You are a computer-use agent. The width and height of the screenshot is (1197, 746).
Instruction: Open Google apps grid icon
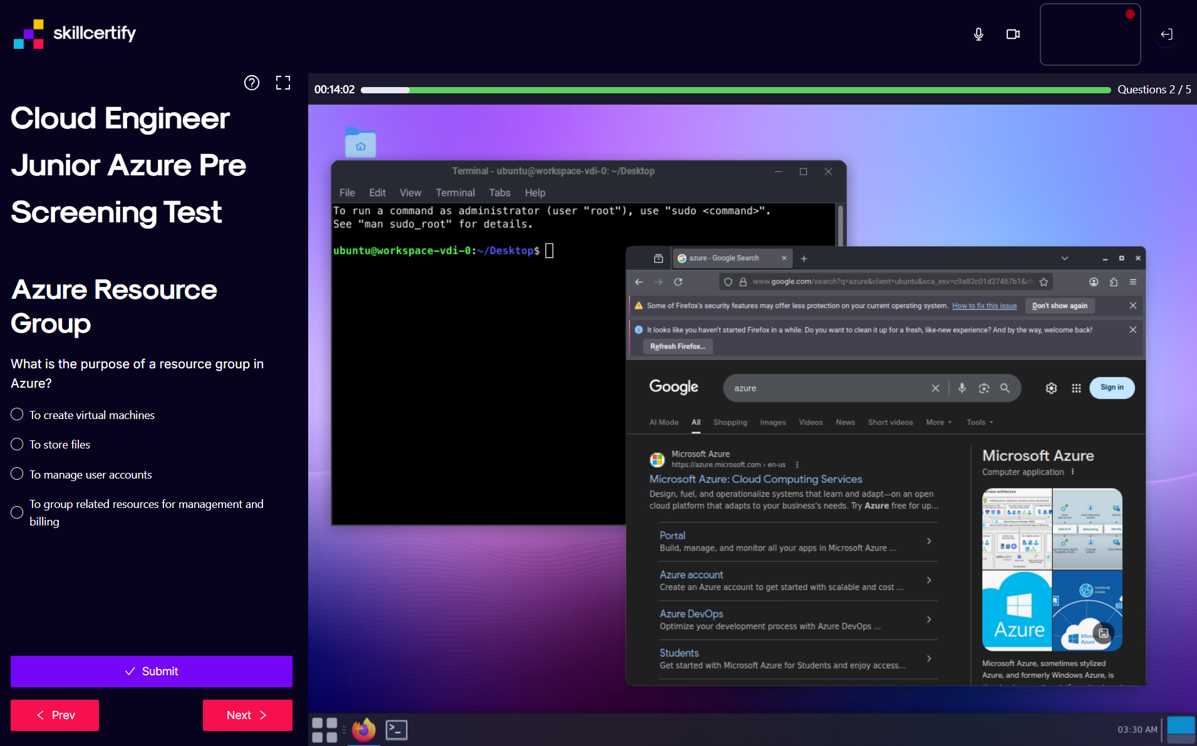[1076, 388]
